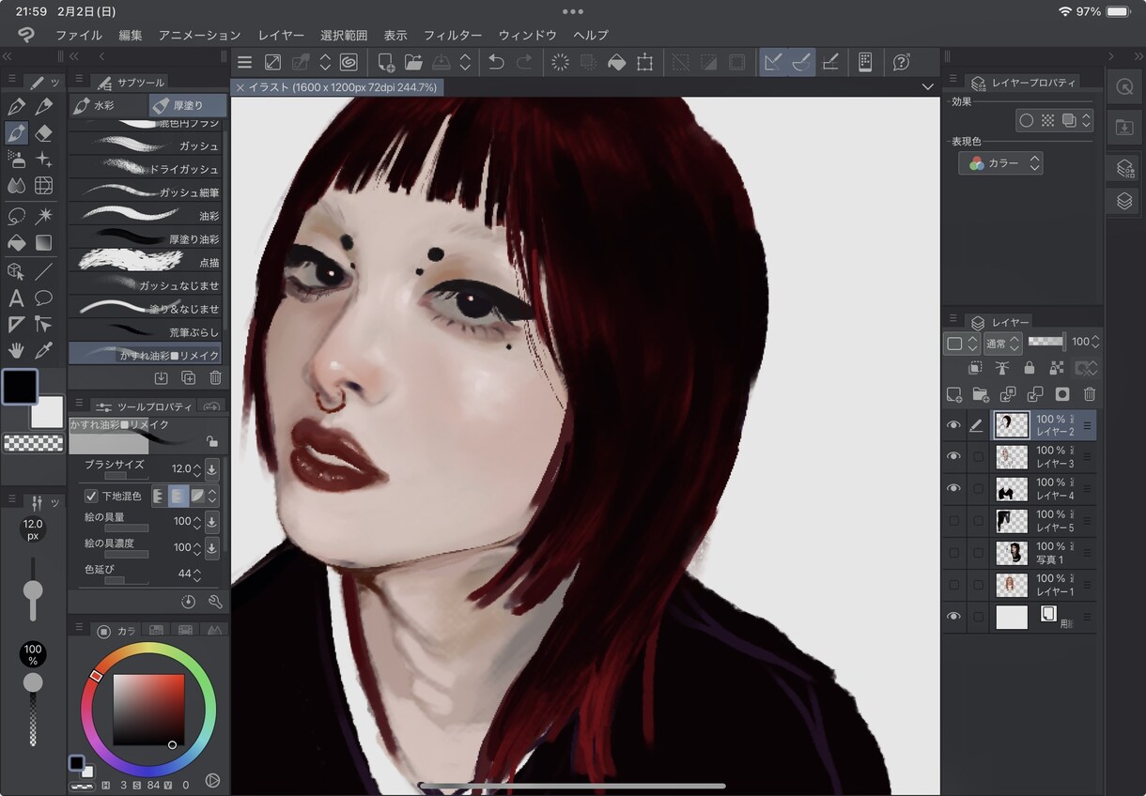Switch to 水彩 sub tool tab
The height and width of the screenshot is (796, 1146).
(108, 105)
